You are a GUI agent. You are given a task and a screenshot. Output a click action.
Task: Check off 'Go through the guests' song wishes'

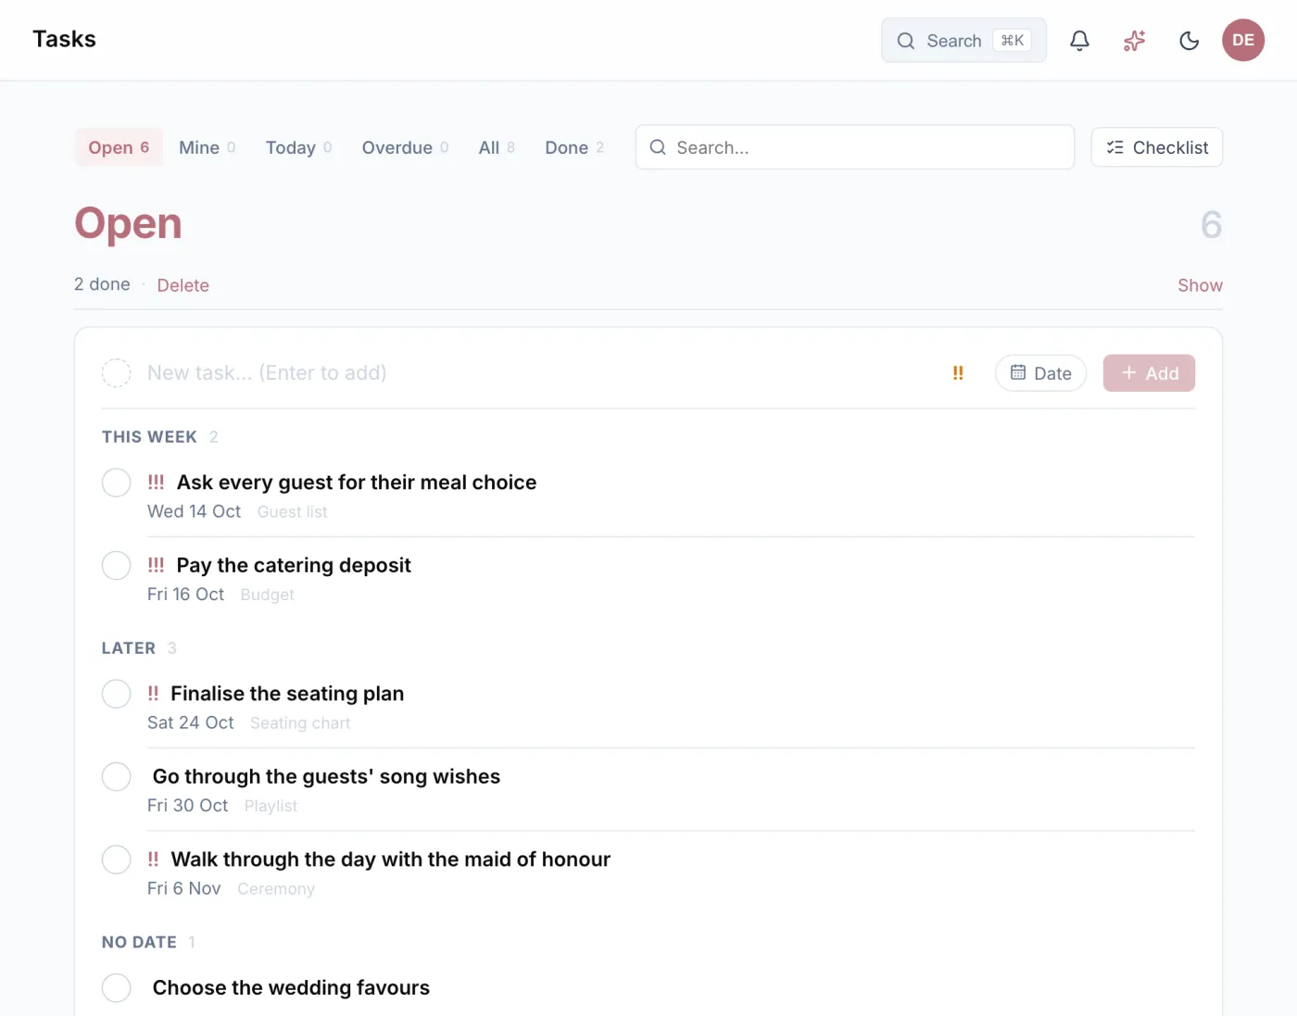tap(116, 776)
